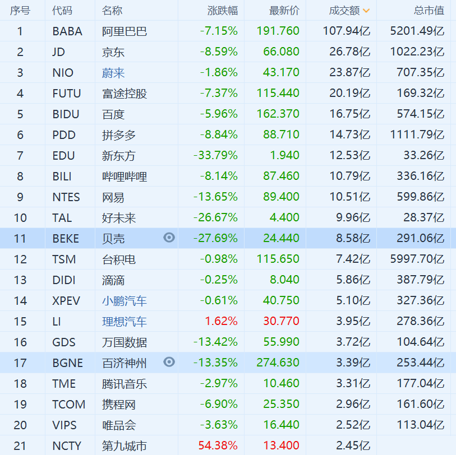The image size is (456, 455).
Task: Open the 小鹏汽车 stock link
Action: (125, 301)
